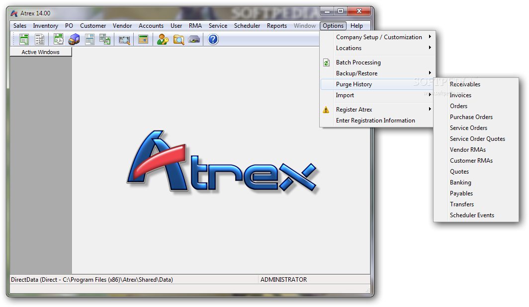Choose Service Orders in purge submenu
529x307 pixels.
tap(476, 128)
